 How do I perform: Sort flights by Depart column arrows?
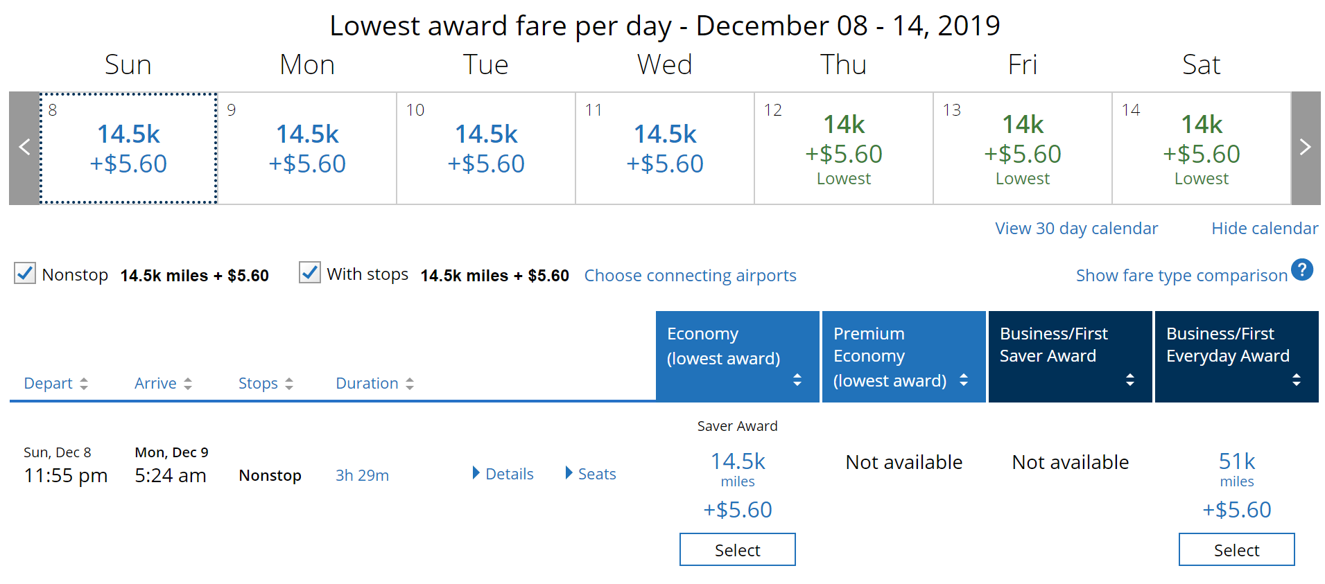click(84, 384)
